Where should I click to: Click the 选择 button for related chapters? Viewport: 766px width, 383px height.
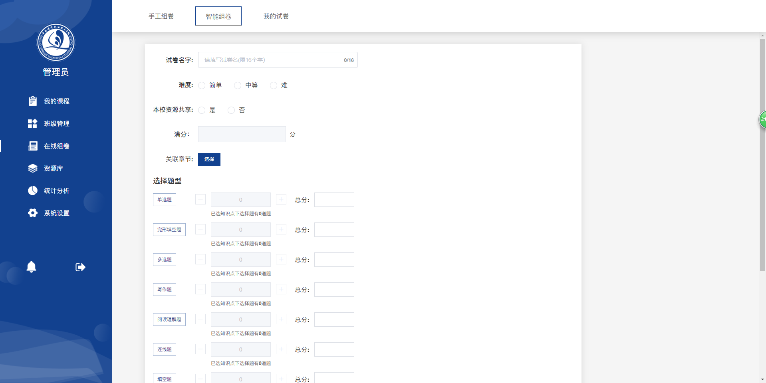click(209, 159)
